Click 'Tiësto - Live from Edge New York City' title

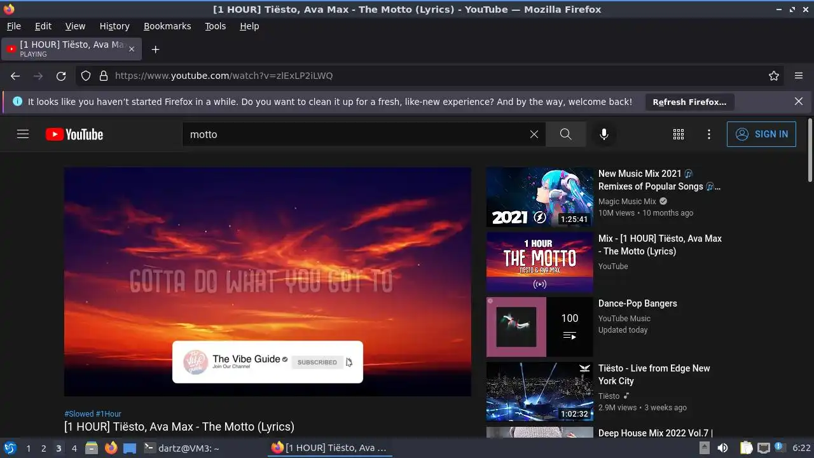pos(654,375)
